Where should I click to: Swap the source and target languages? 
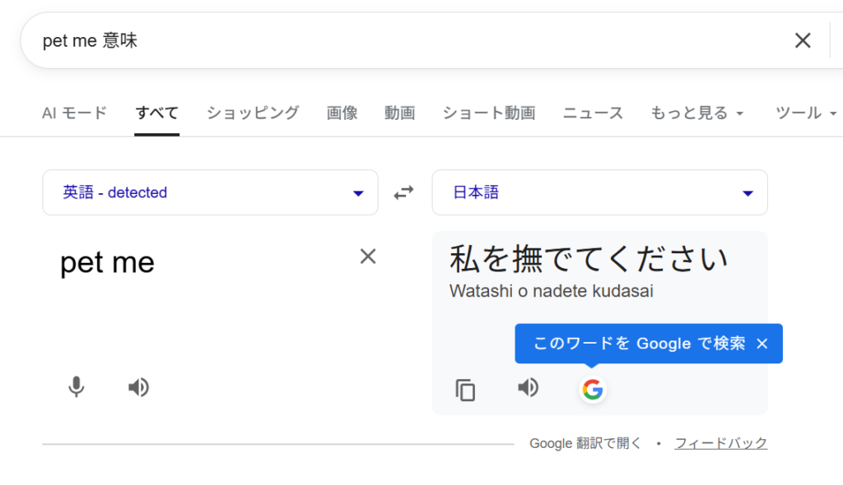click(403, 193)
